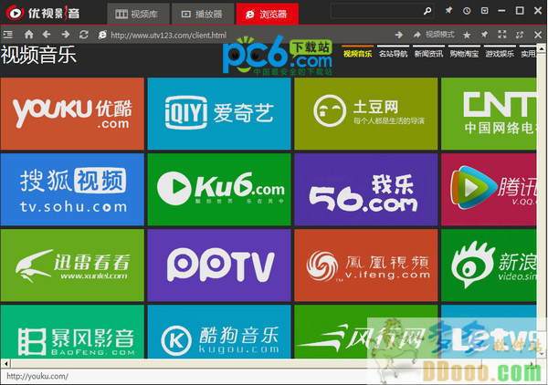Click the magnifier search icon
This screenshot has width=548, height=385.
(427, 11)
